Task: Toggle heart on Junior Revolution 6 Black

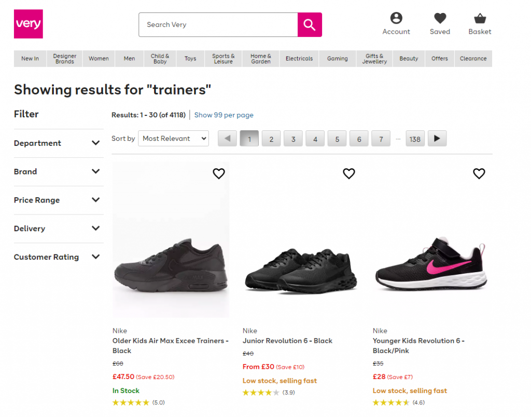Action: pyautogui.click(x=349, y=174)
